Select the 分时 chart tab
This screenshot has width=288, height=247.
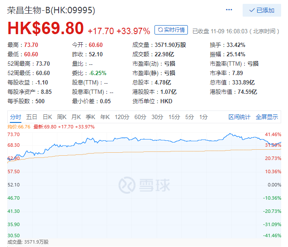[x=15, y=117]
